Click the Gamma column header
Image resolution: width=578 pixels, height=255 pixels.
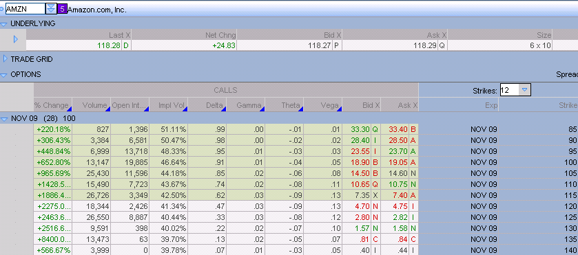[246, 106]
